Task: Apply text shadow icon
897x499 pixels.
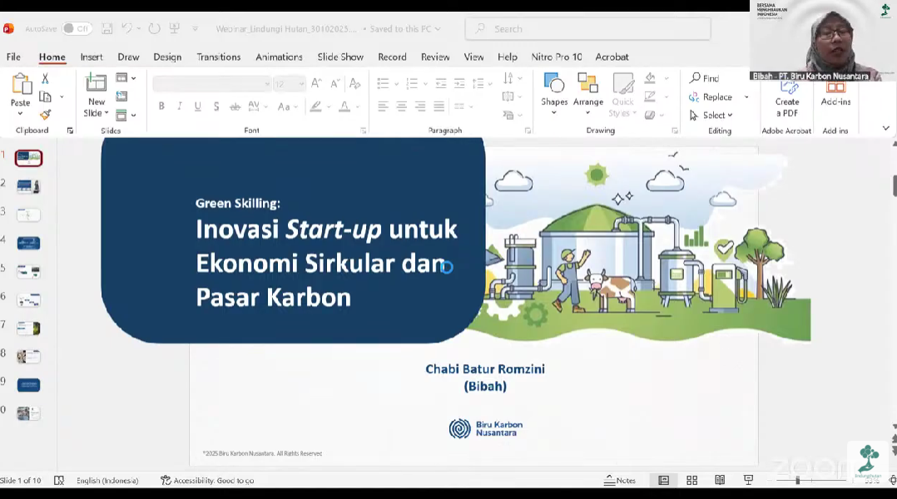Action: pyautogui.click(x=216, y=106)
